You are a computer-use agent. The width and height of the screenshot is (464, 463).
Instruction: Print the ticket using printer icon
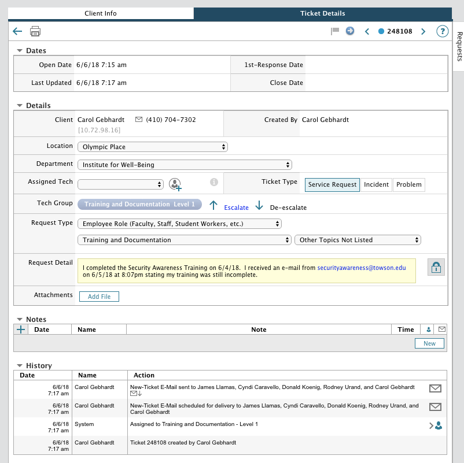point(35,31)
